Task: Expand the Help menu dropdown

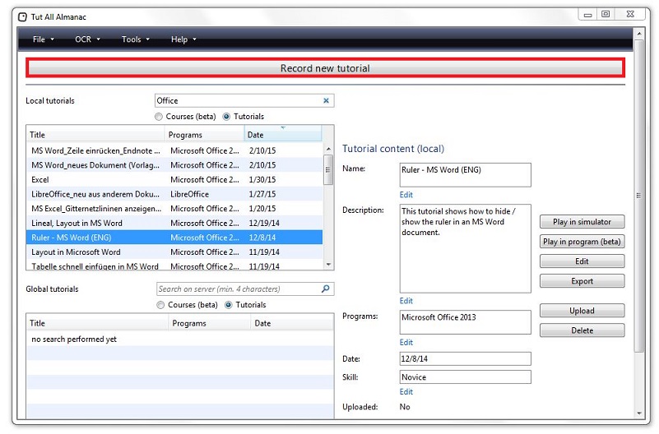Action: pos(183,39)
